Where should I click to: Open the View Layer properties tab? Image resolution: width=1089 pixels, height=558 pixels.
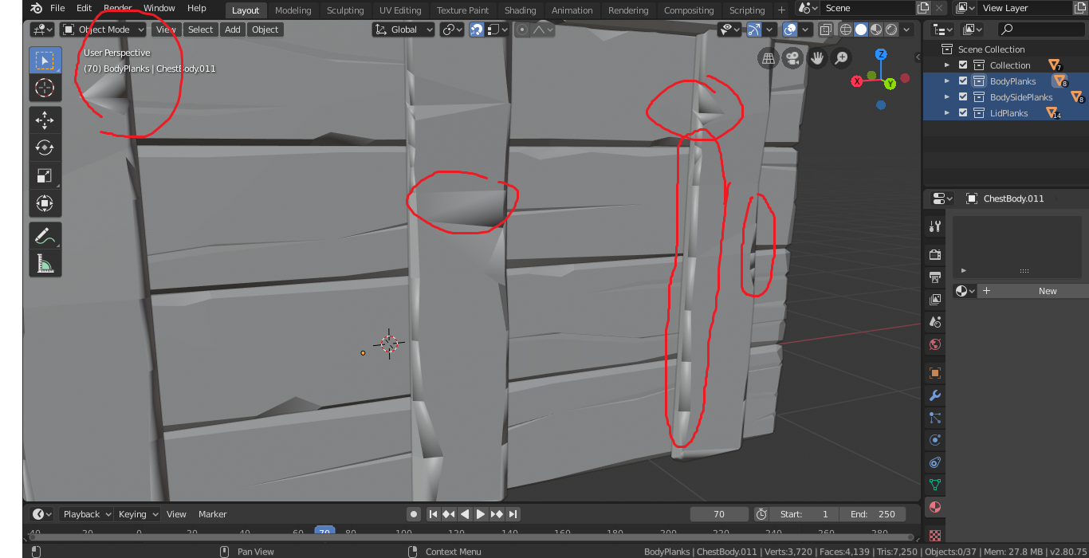935,300
